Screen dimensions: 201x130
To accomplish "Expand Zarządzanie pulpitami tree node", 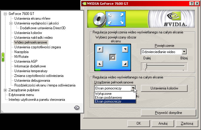I will (5, 90).
